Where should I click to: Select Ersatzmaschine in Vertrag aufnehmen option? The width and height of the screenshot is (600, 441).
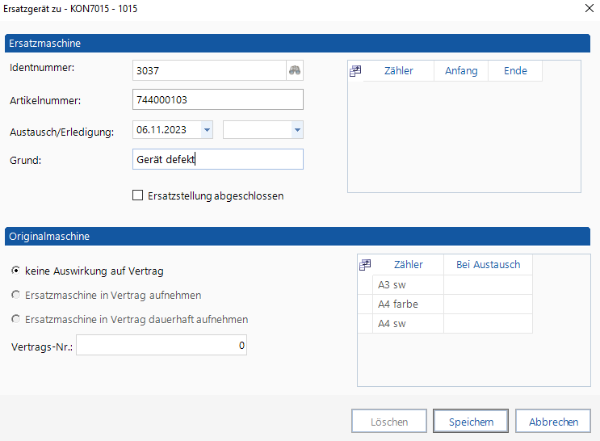[x=15, y=296]
